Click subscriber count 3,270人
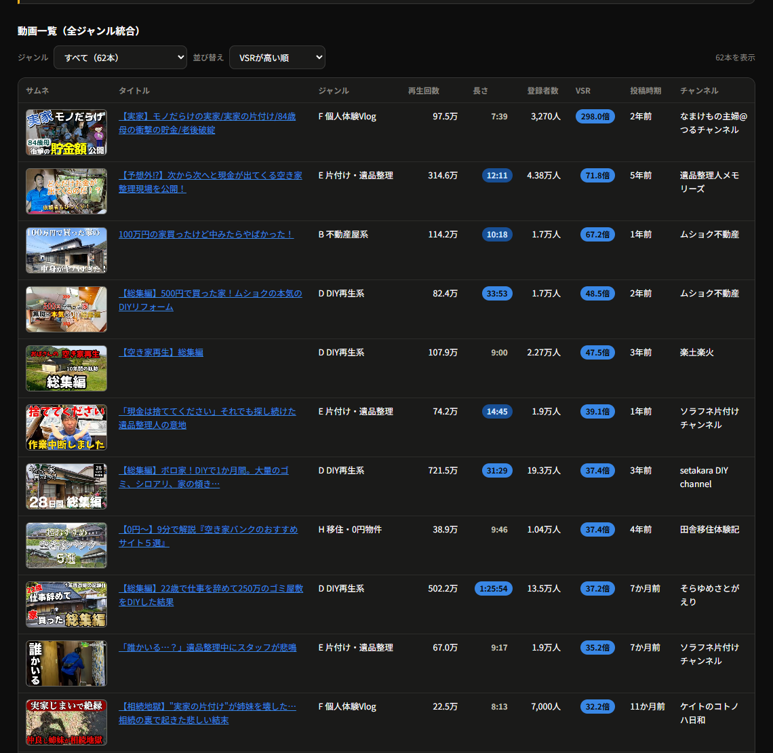 546,117
